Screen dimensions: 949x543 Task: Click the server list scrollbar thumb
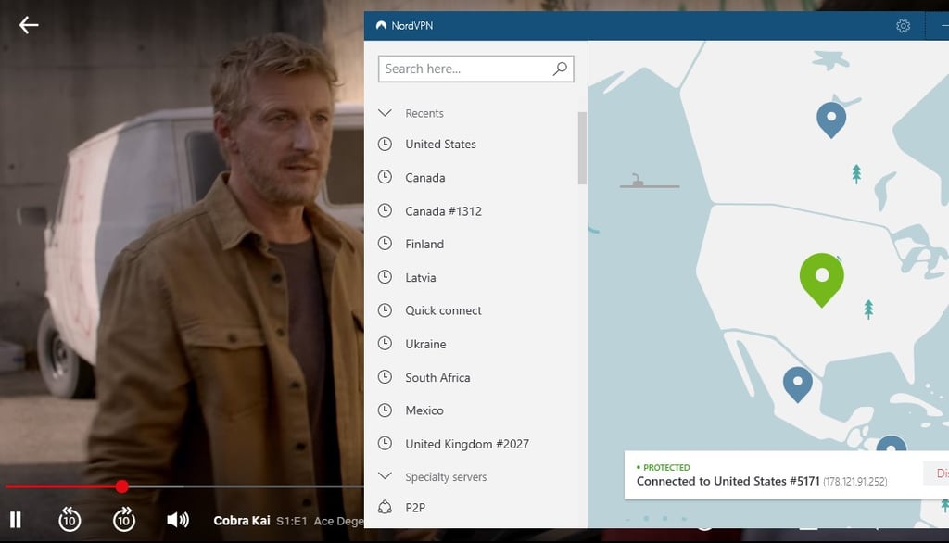point(582,147)
